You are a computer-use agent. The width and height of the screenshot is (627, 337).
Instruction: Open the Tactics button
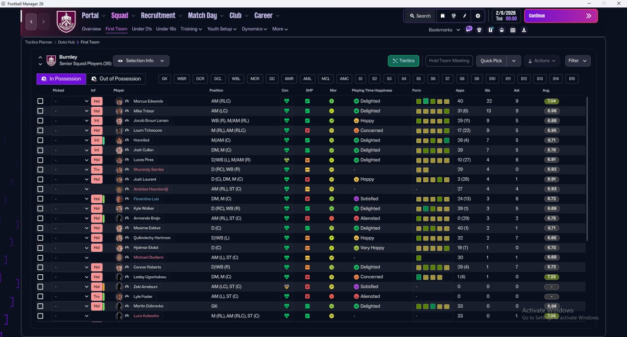[403, 61]
